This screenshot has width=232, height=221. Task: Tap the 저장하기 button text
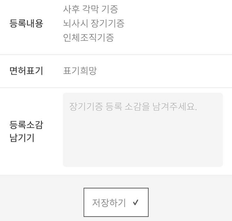click(x=109, y=203)
